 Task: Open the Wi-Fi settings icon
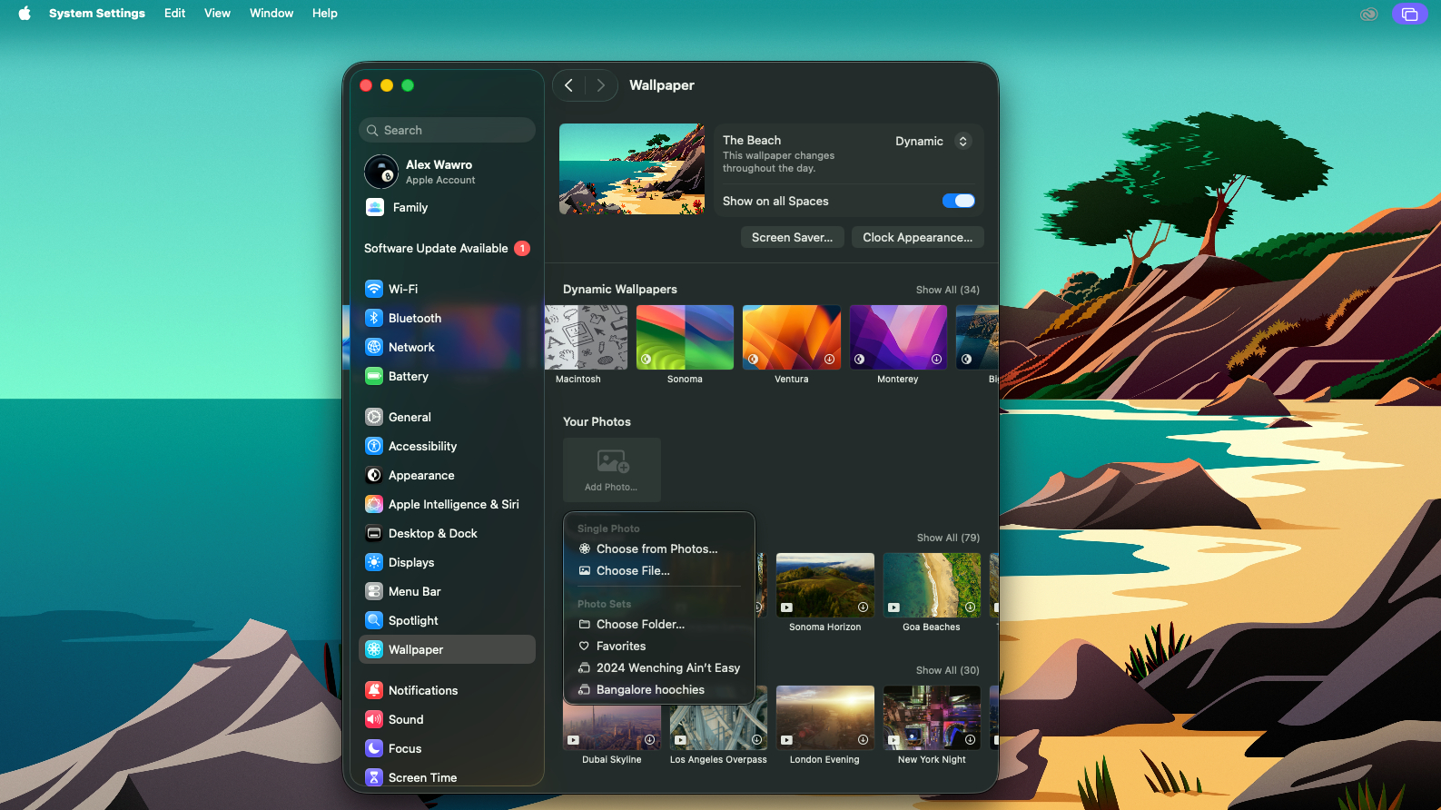(x=374, y=289)
